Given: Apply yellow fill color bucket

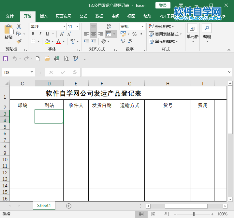Looking at the screenshot, I should point(47,41).
